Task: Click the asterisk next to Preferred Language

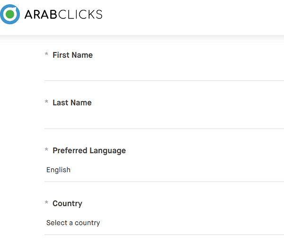Action: (46, 149)
